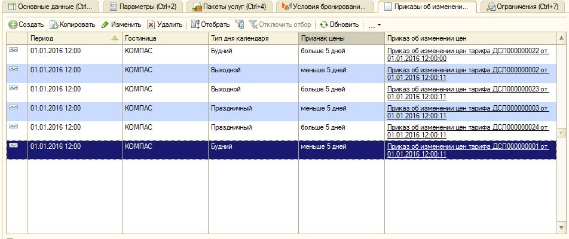Switch to the Параметры (Ctrl+2) tab
Screen dimensions: 569x239
(143, 7)
